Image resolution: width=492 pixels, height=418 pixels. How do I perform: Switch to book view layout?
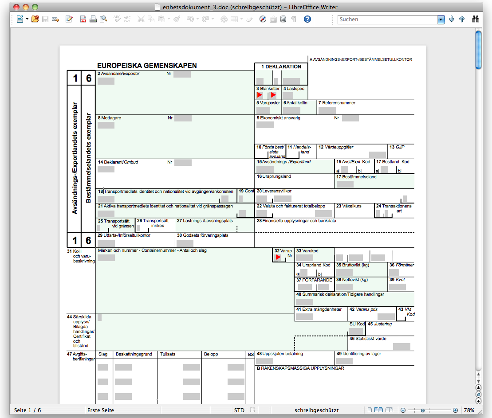coord(389,410)
